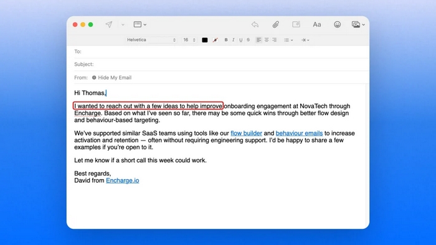
Task: Open the markup compose icon
Action: tap(296, 24)
